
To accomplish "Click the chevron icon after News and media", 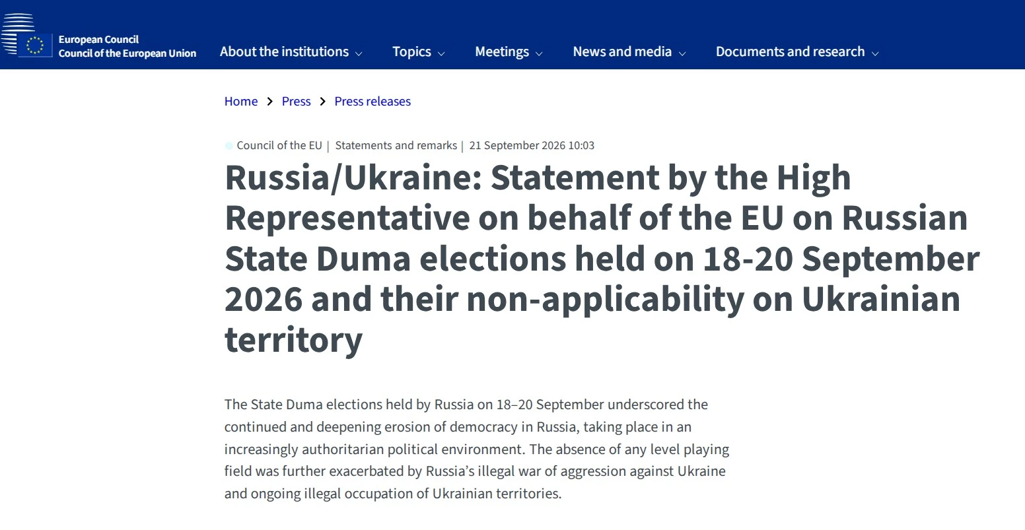I will pos(682,53).
